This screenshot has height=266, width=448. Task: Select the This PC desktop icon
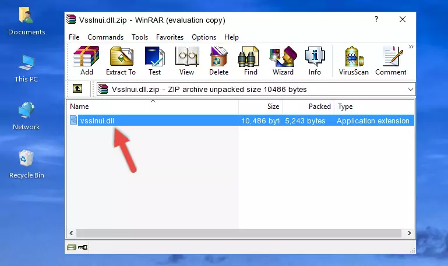[26, 69]
